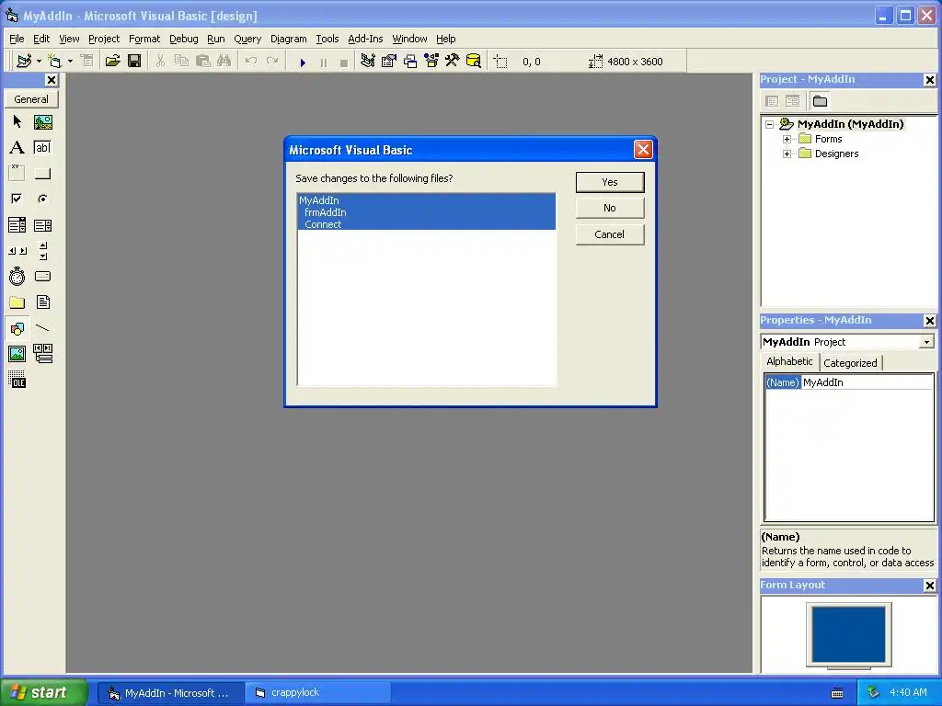Click Yes to save changes

pyautogui.click(x=610, y=182)
